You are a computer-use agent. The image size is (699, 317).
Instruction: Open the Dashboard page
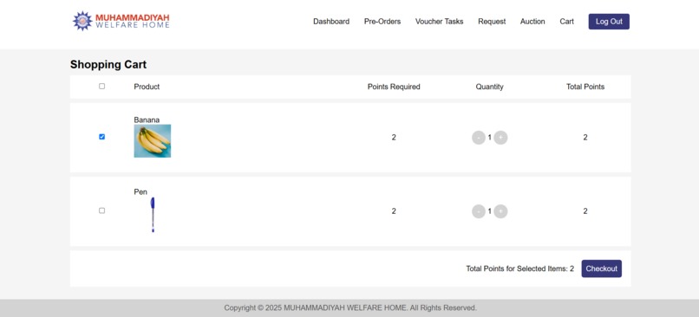[331, 22]
